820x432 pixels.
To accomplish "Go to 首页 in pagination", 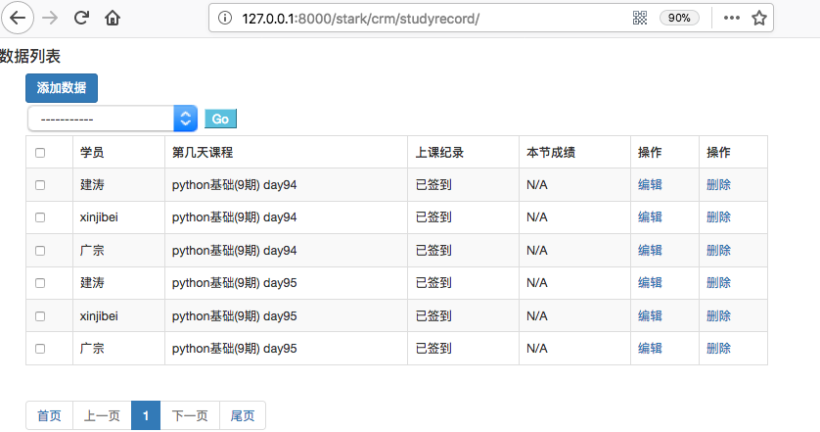I will pyautogui.click(x=49, y=415).
